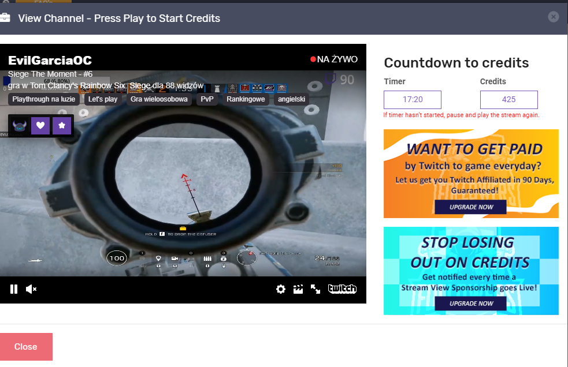
Task: Click the 'STOP LOSING OUT ON CREDITS' banner headline
Action: point(470,253)
